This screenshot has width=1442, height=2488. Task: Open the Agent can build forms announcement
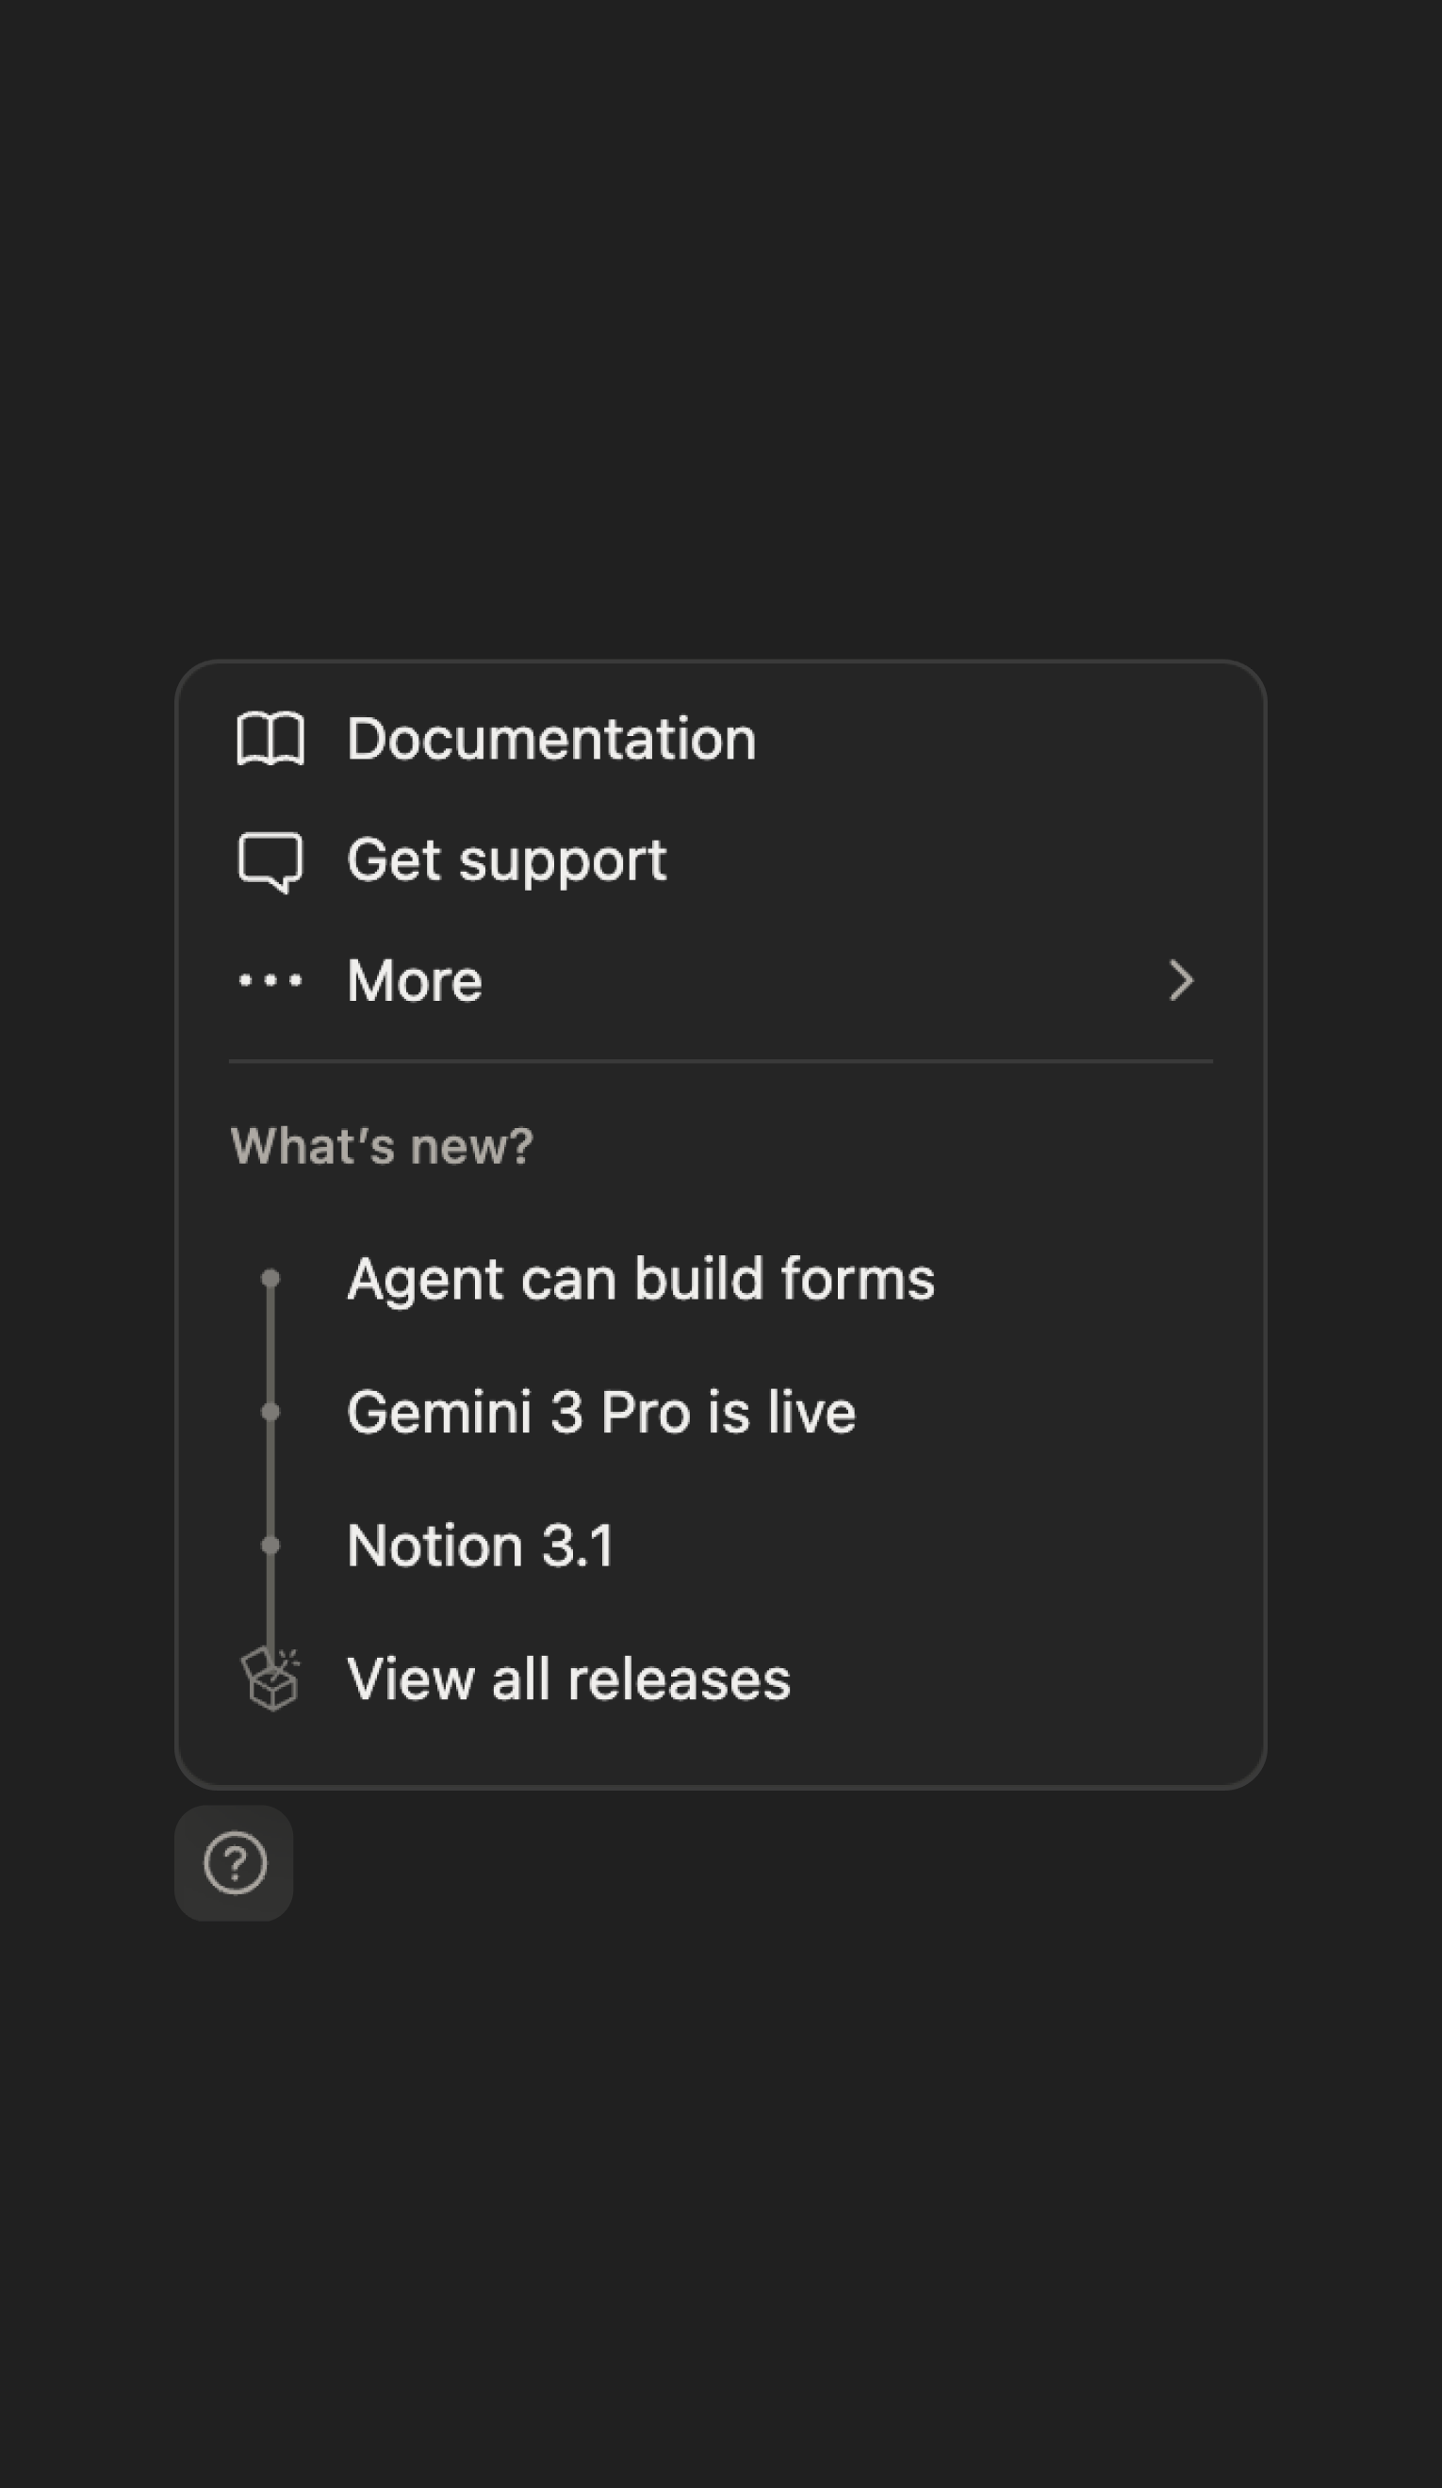(640, 1279)
